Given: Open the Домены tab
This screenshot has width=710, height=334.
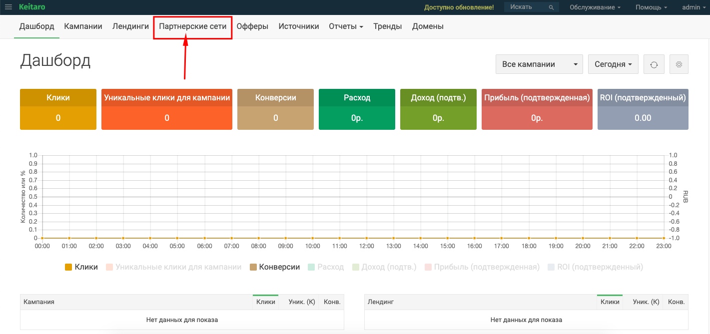Looking at the screenshot, I should tap(428, 26).
